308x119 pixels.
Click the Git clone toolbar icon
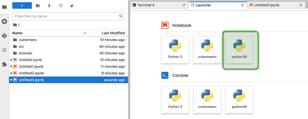coord(72,5)
